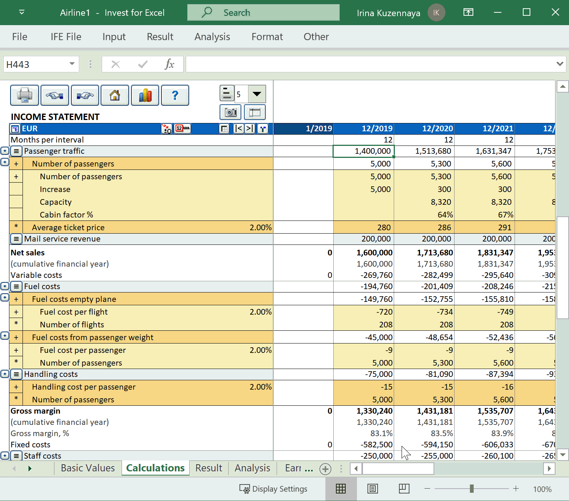Open the bar chart icon button
The width and height of the screenshot is (569, 501).
tap(145, 95)
